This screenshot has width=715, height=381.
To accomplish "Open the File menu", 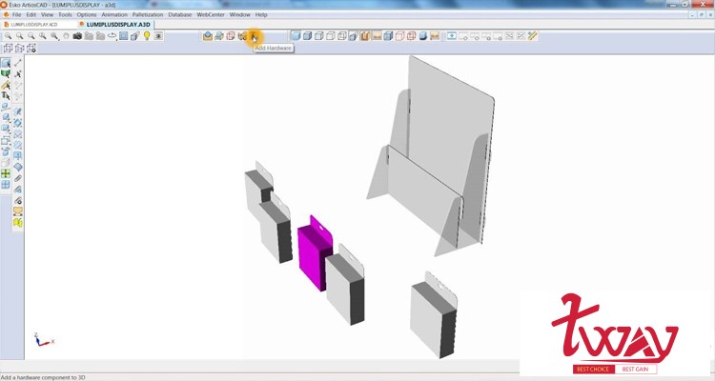I will (x=17, y=15).
